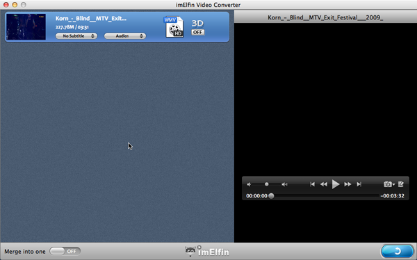Viewport: 417px width, 260px height.
Task: Close the imElfin Video Converter window
Action: (6, 5)
